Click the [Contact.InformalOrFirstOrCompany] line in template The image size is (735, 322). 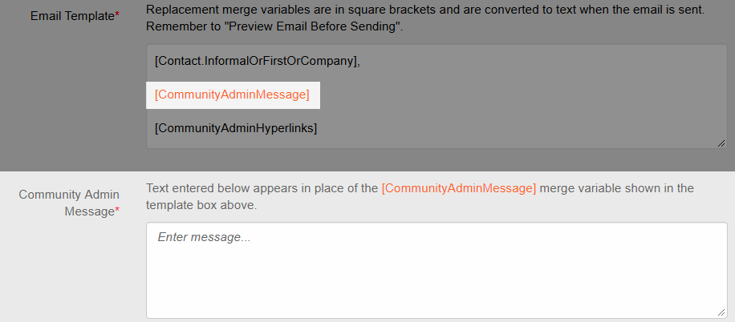[x=257, y=62]
